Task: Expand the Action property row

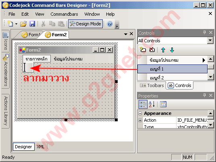Action: [140, 120]
